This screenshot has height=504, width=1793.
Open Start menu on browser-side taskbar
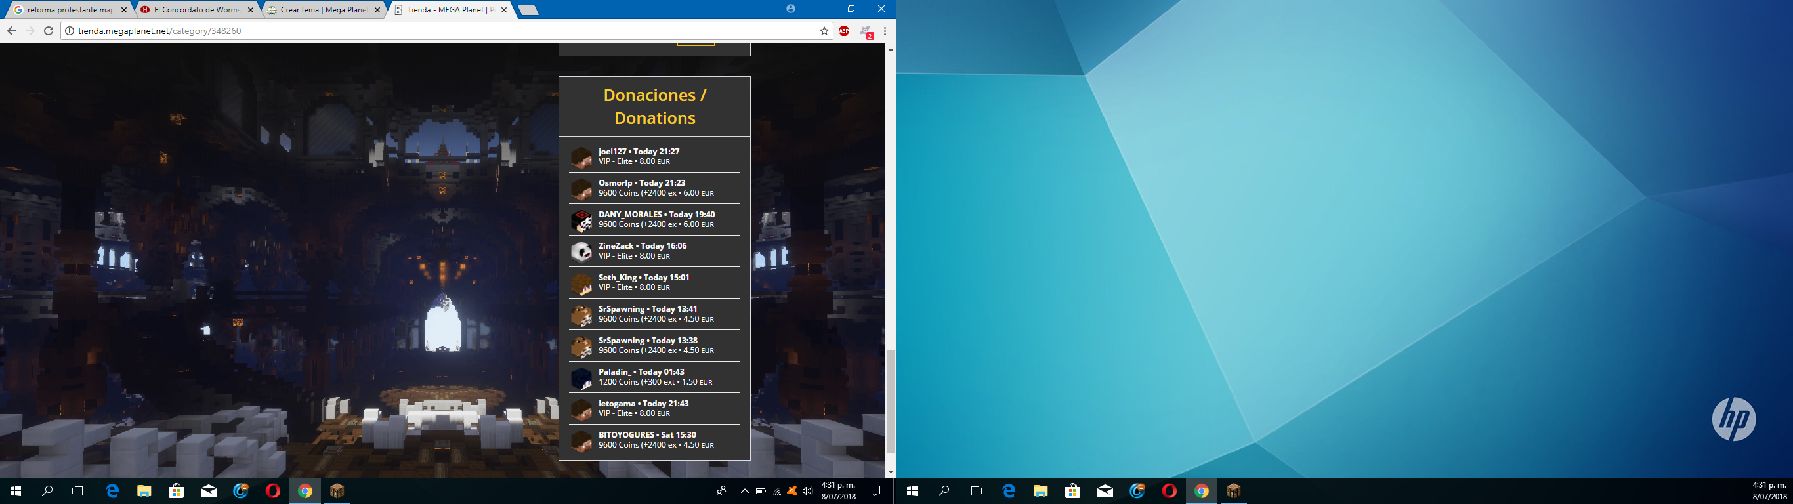(15, 491)
